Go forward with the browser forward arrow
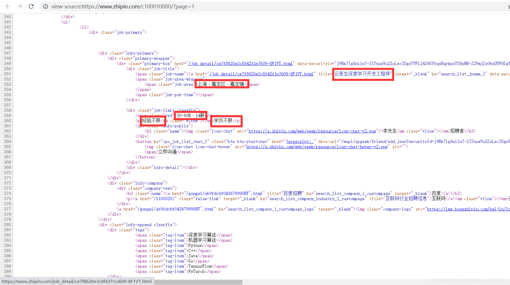This screenshot has width=510, height=285. (x=19, y=6)
